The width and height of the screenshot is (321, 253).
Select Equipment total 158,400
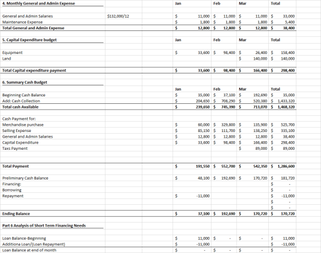[x=288, y=53]
